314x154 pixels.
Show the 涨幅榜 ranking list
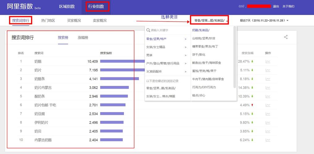pos(83,38)
